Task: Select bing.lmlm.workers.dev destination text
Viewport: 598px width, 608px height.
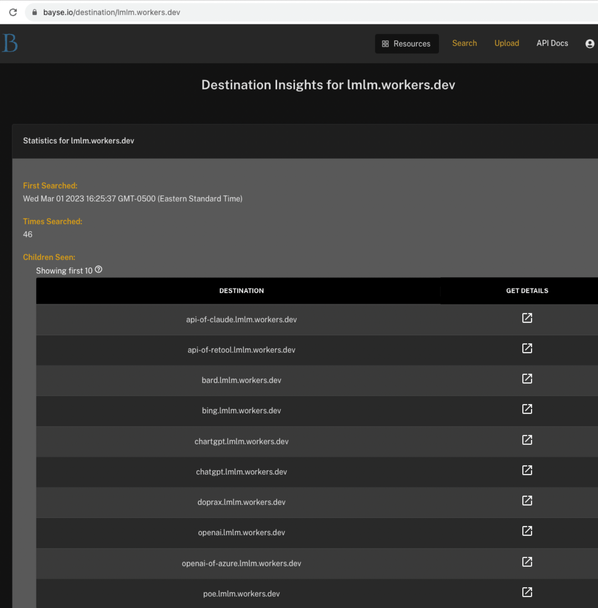Action: (241, 411)
